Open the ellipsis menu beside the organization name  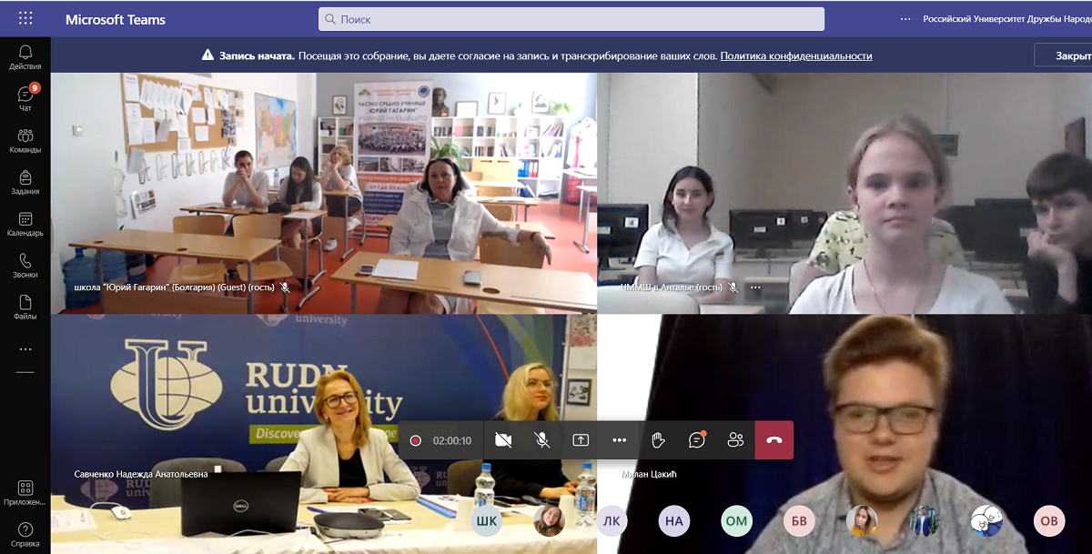pyautogui.click(x=905, y=18)
